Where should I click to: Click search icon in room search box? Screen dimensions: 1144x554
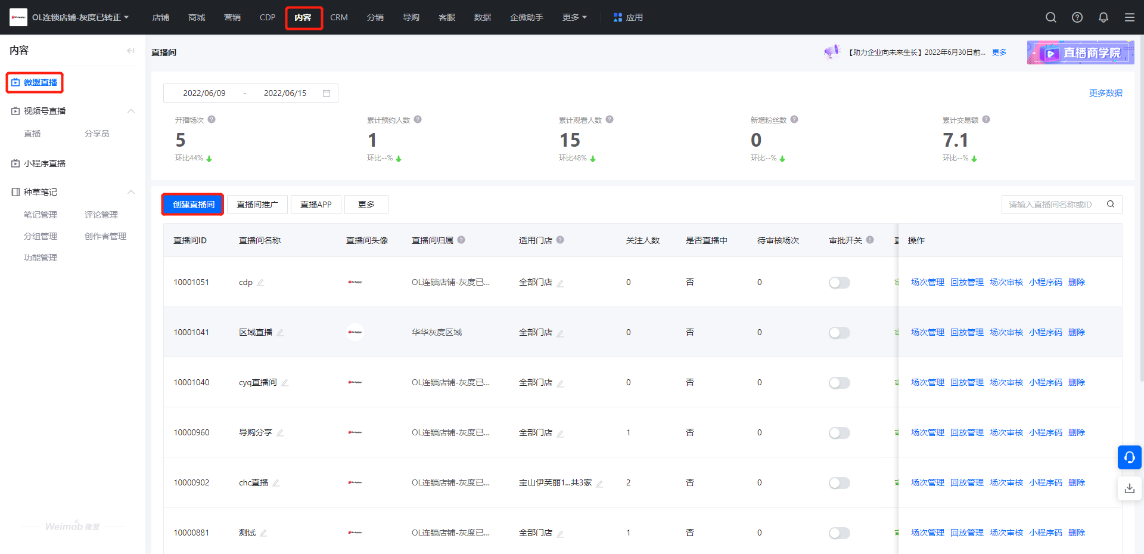click(1111, 204)
